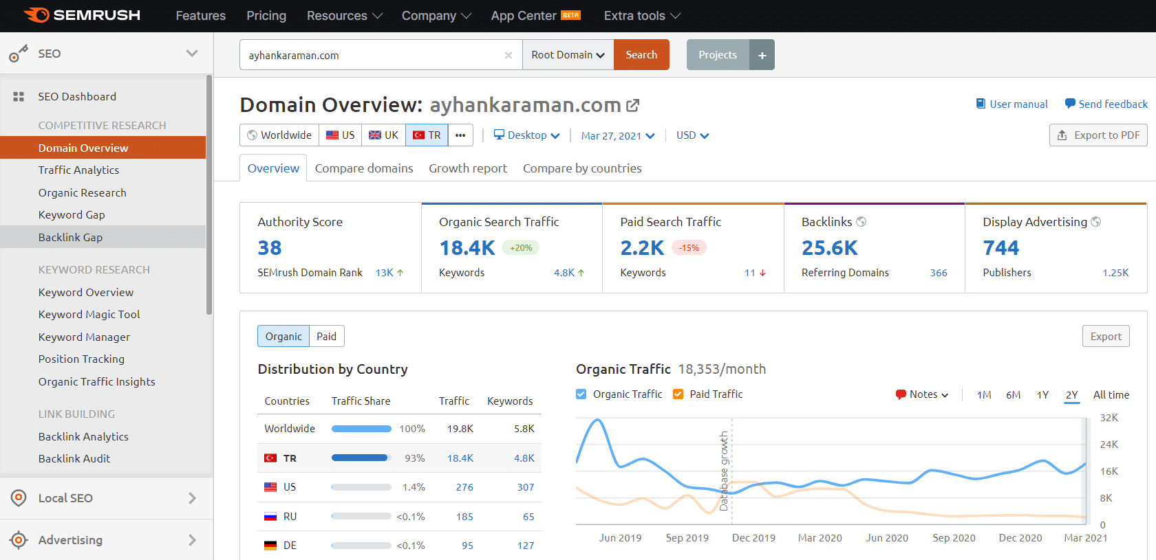Screen dimensions: 1156x560
Task: Click the US flag database button
Action: pos(340,135)
